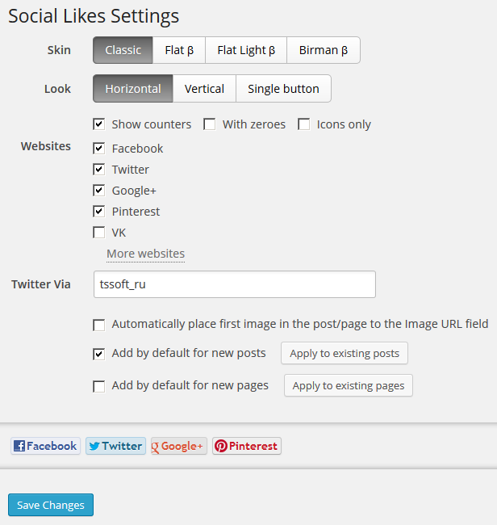The width and height of the screenshot is (497, 525).
Task: Uncheck the Pinterest website checkbox
Action: 99,212
